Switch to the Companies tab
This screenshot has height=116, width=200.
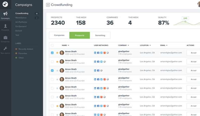tap(59, 35)
